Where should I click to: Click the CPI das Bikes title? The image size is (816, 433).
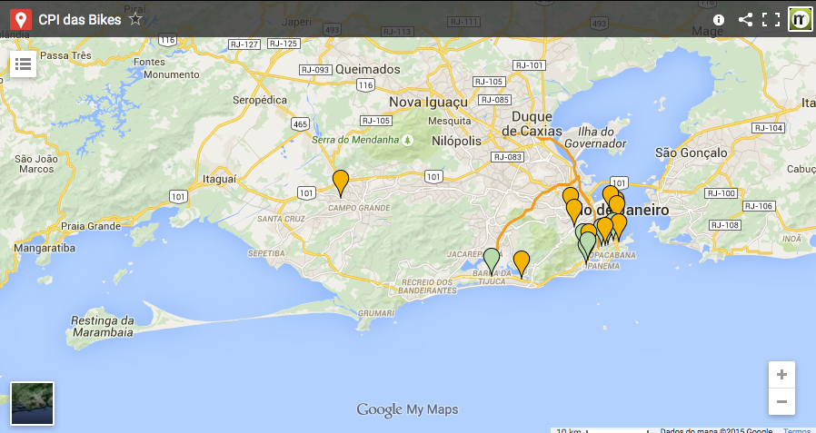click(x=80, y=20)
